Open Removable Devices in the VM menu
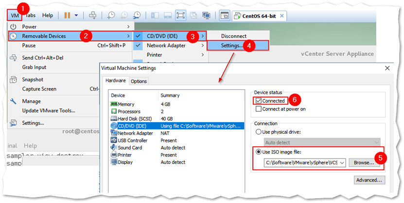 70,36
